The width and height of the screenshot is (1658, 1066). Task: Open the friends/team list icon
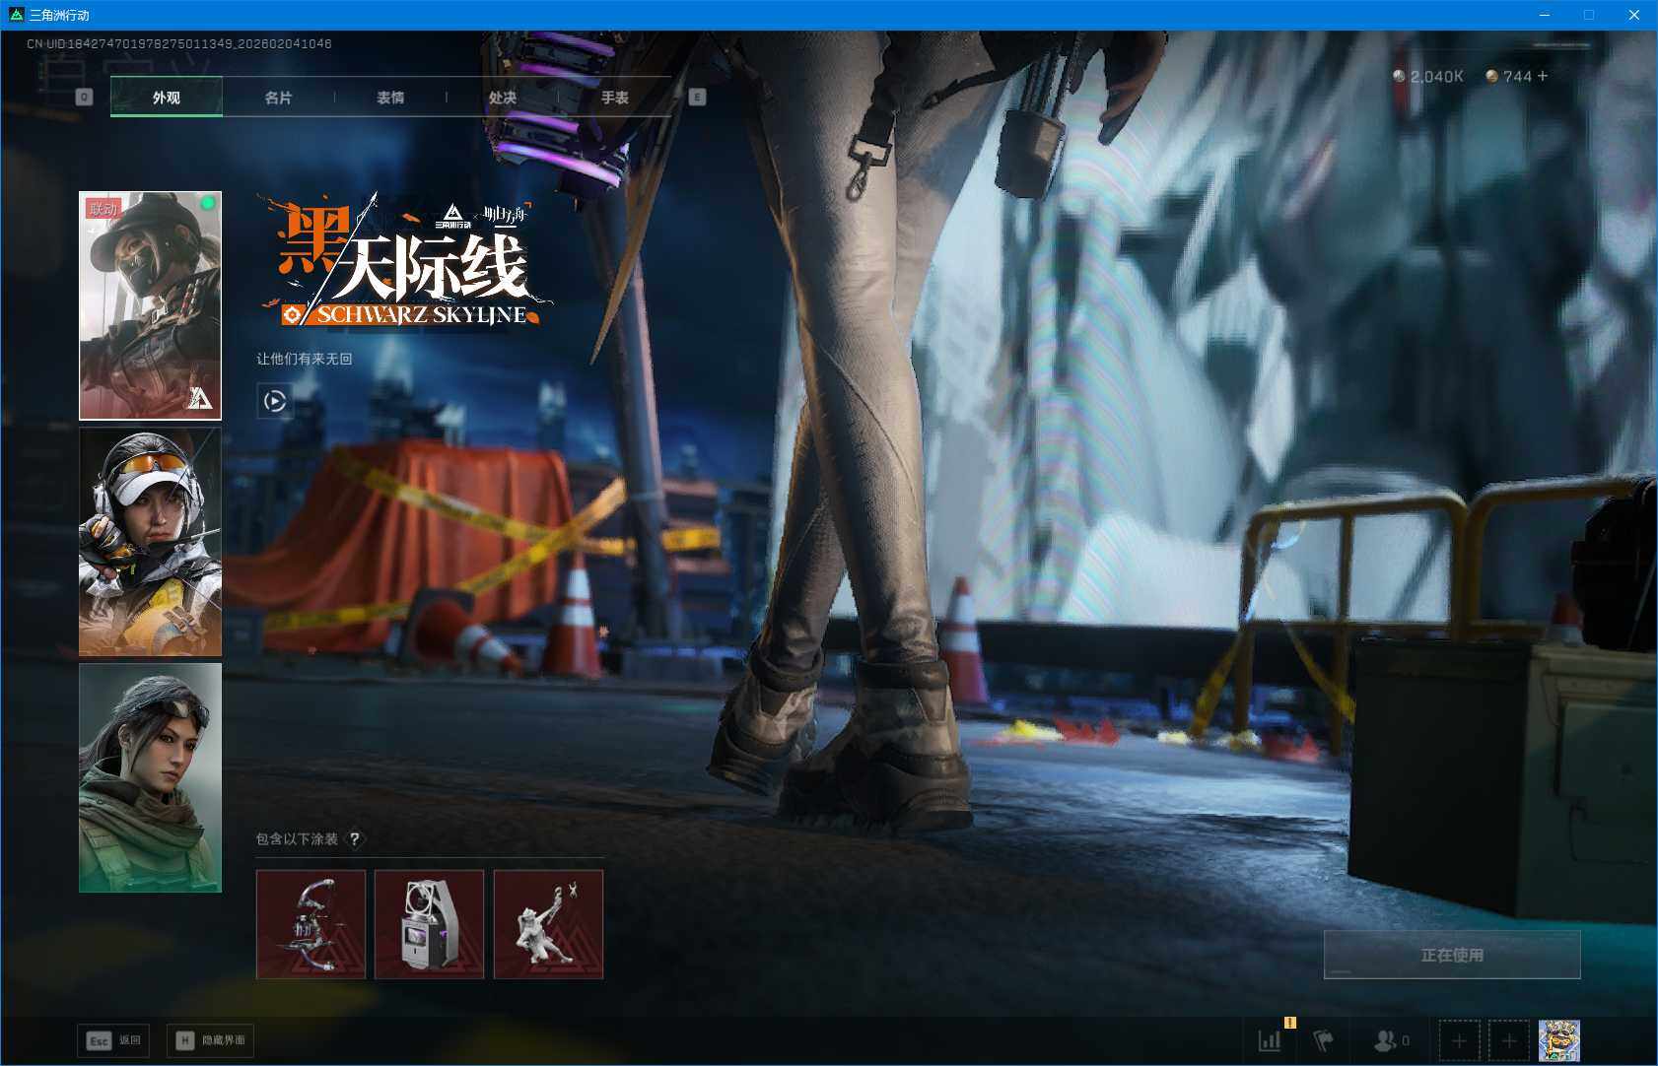click(x=1386, y=1038)
